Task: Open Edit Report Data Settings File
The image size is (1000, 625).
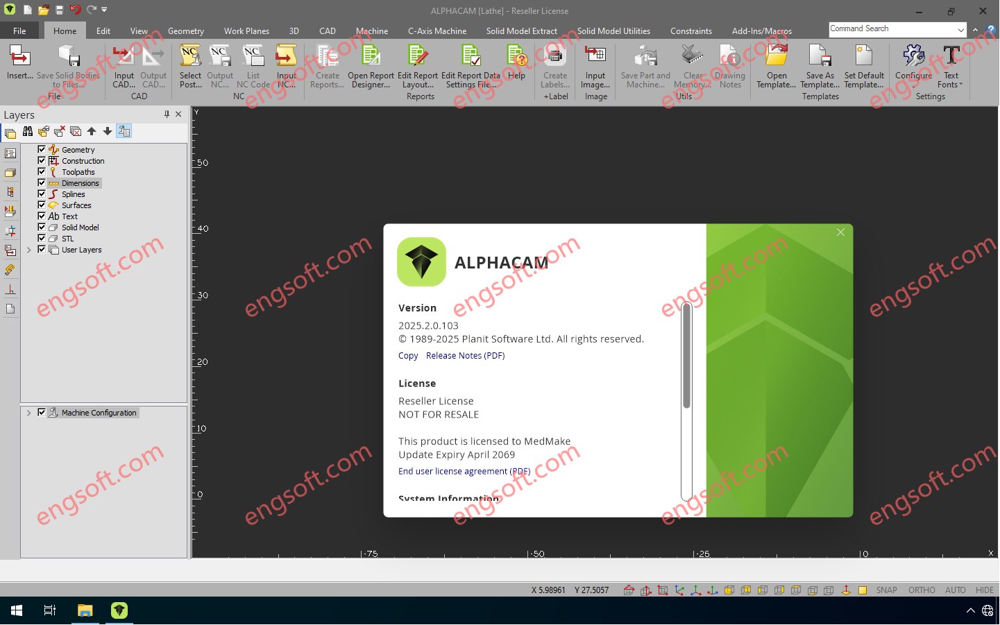Action: click(x=471, y=67)
